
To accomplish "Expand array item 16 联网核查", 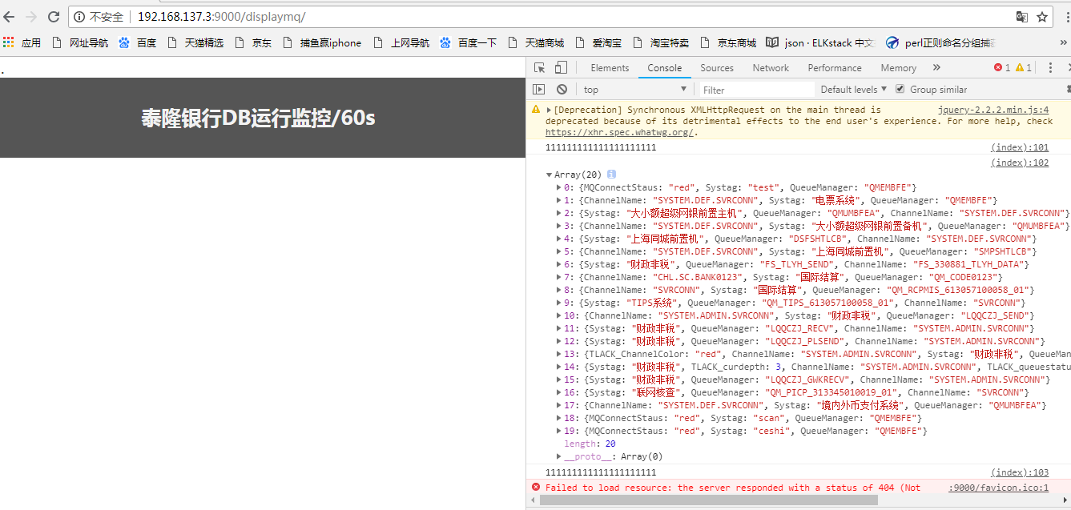I will tap(559, 392).
